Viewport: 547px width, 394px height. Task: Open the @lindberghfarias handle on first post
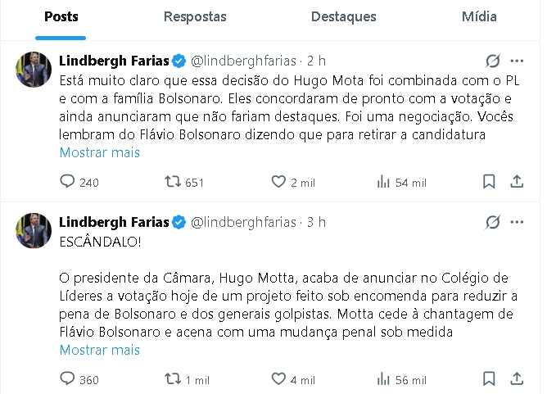tap(244, 61)
